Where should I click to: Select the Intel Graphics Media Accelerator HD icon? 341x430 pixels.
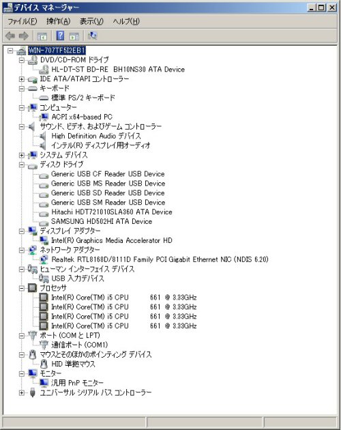[x=44, y=240]
